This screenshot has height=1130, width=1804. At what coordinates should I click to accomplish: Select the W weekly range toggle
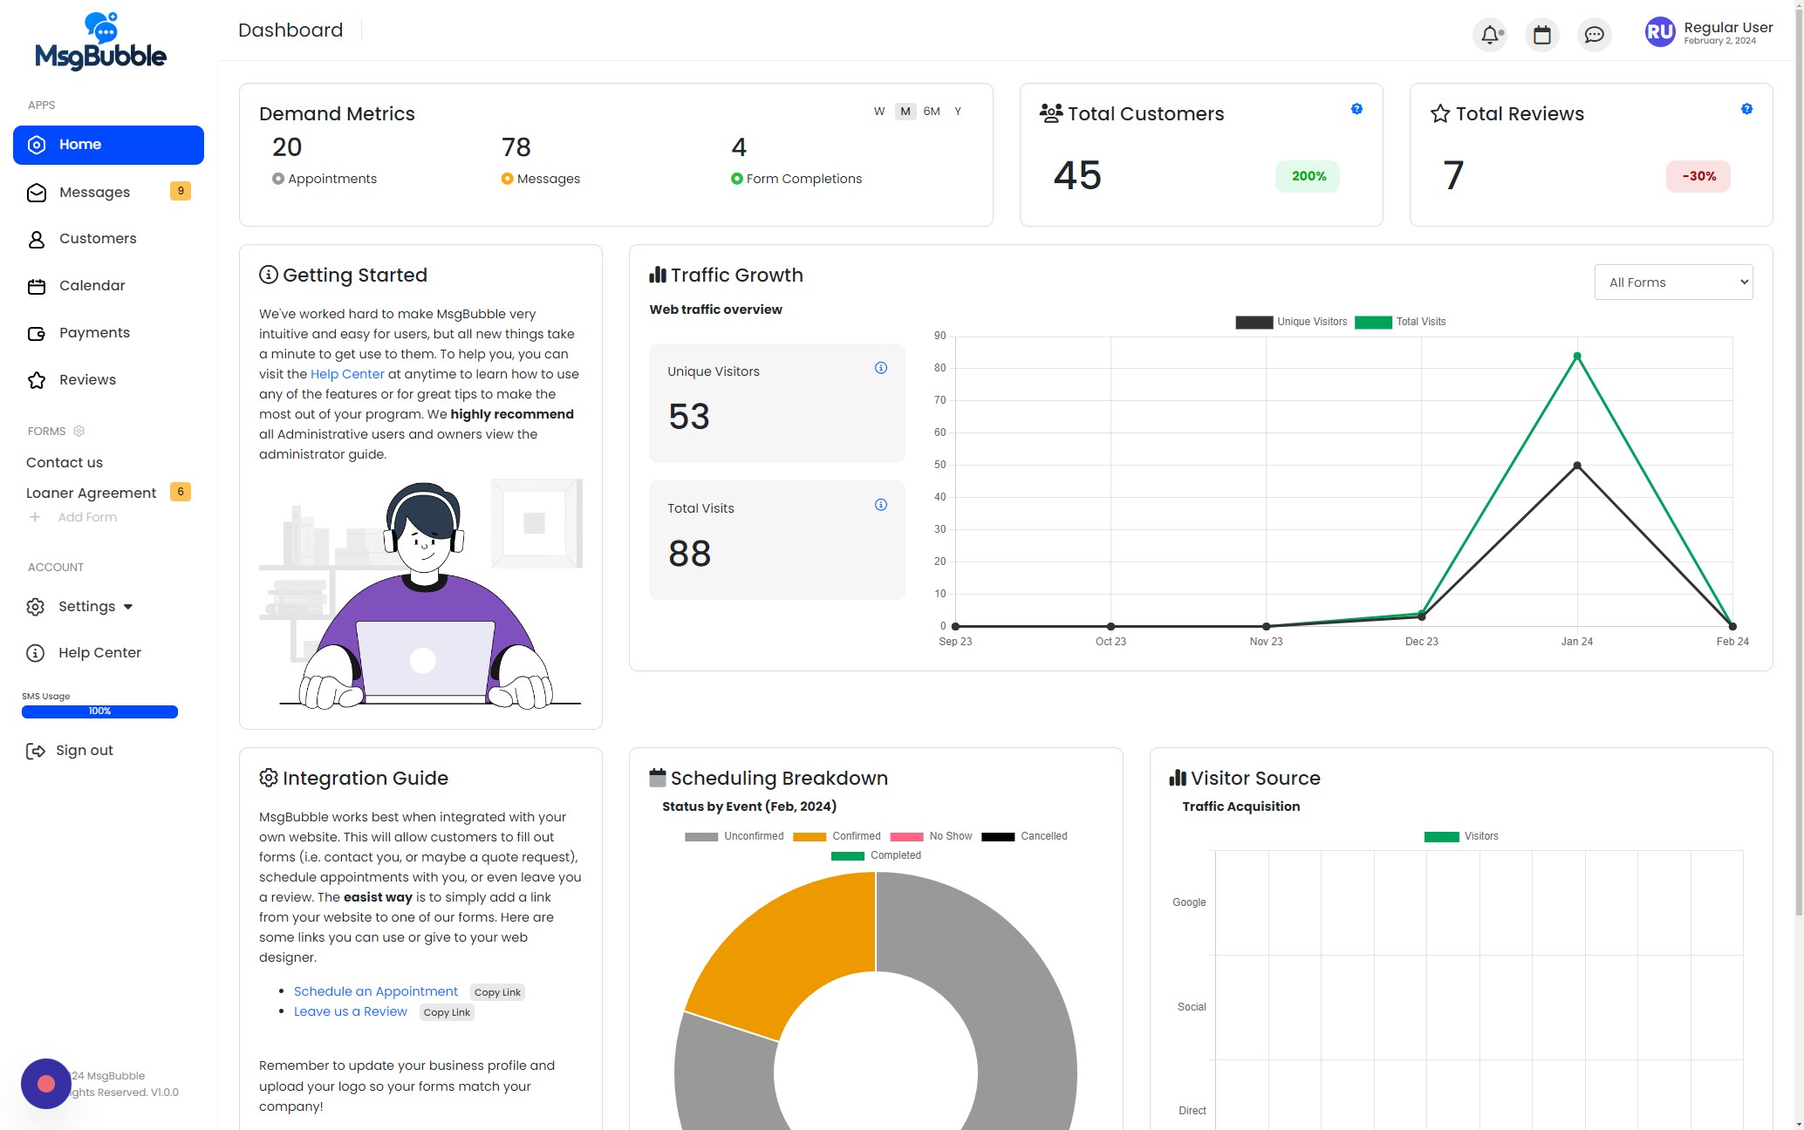pos(878,112)
